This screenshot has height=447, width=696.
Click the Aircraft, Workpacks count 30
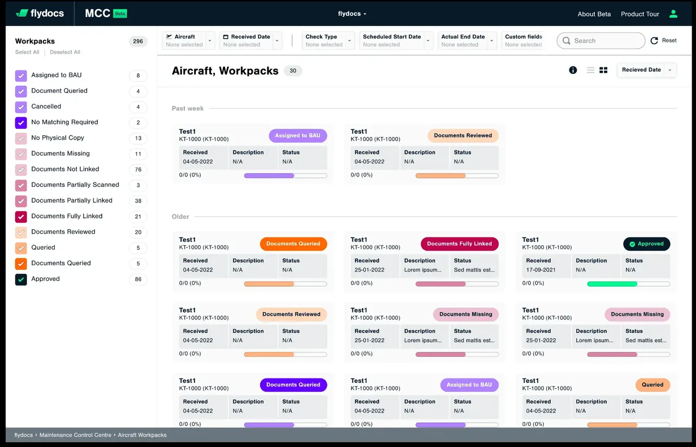click(293, 71)
